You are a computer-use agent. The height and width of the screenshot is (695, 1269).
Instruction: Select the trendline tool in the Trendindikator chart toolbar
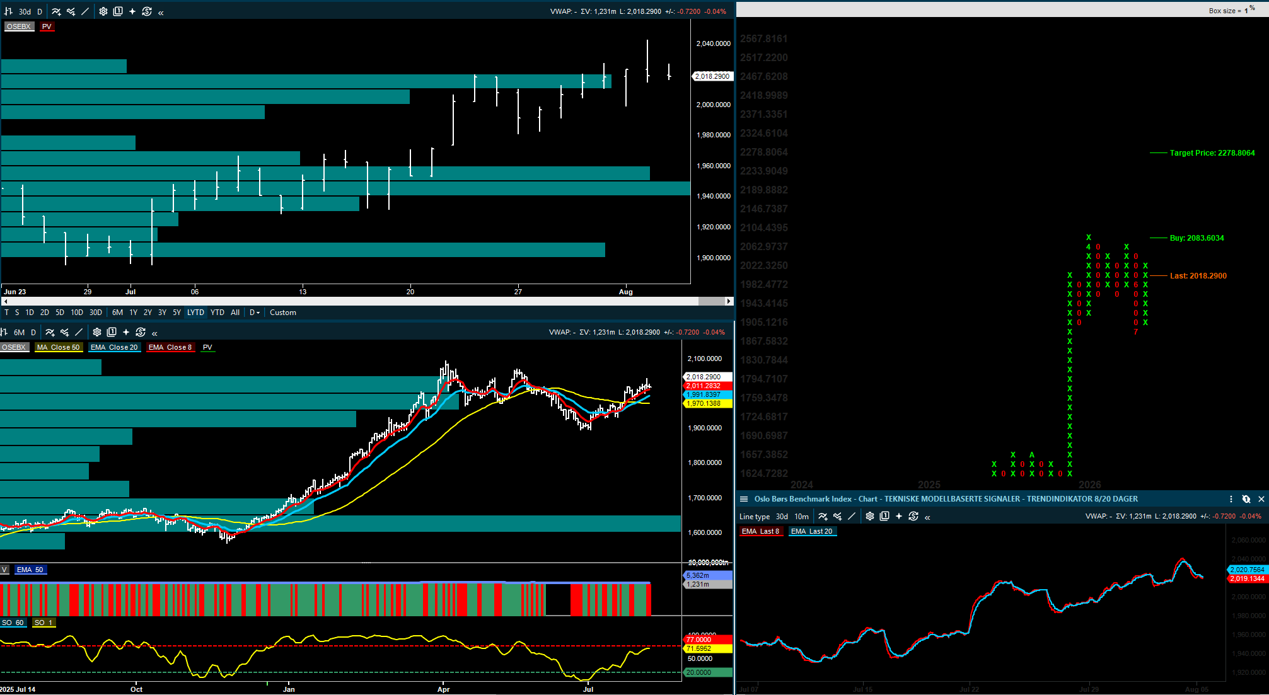[852, 516]
